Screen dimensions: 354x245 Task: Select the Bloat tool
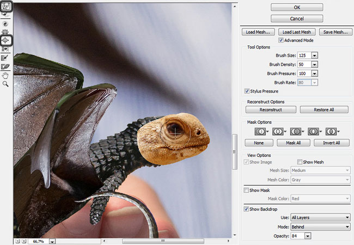pyautogui.click(x=5, y=40)
